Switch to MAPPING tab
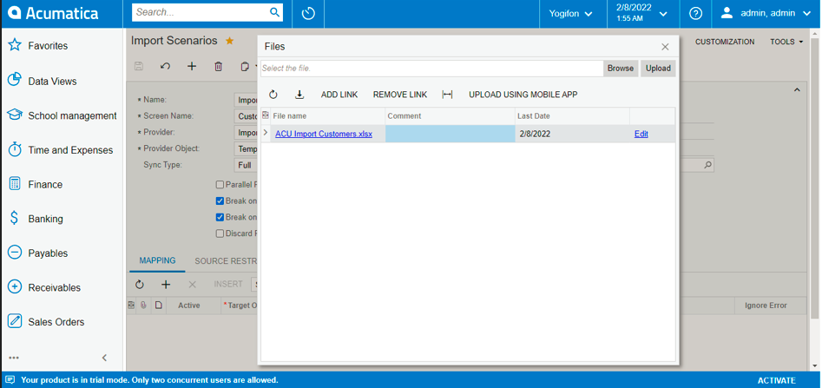The image size is (822, 388). [x=157, y=260]
